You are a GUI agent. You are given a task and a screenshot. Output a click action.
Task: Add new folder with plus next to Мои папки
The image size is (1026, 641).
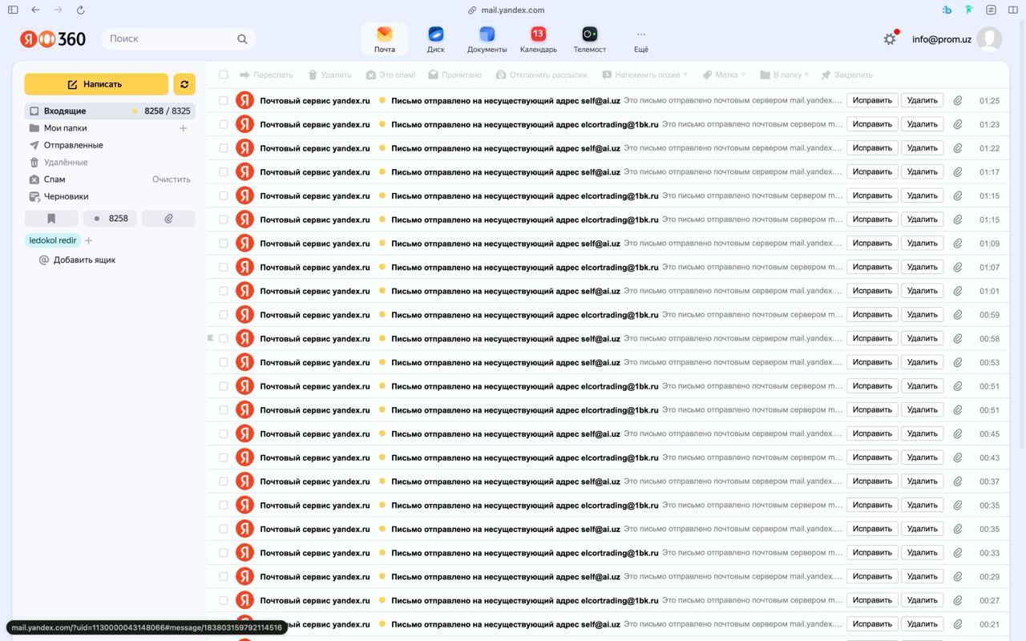[x=183, y=128]
